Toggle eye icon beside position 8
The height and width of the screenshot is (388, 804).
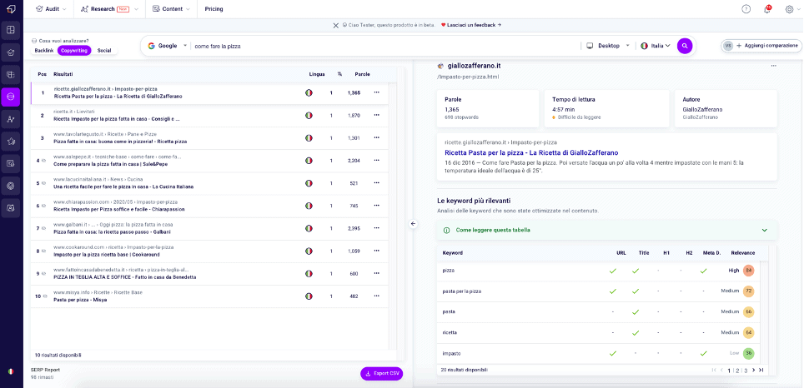44,251
